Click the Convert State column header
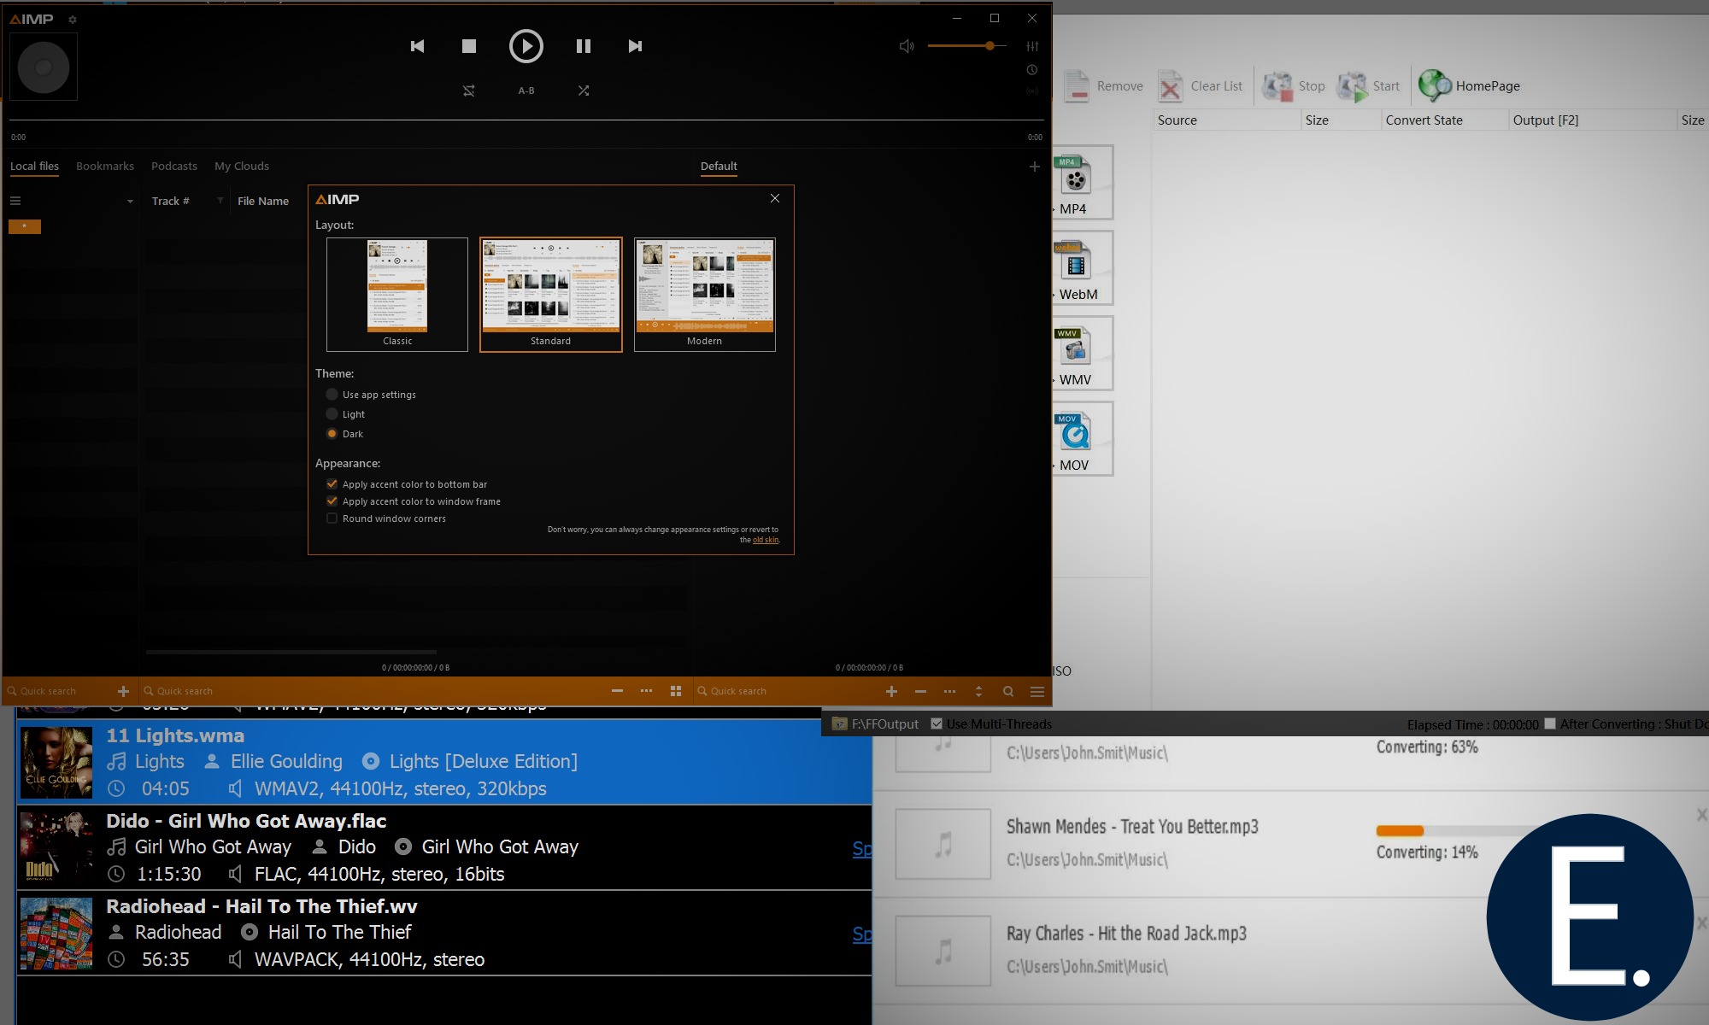Screen dimensions: 1709x1025 pyautogui.click(x=1444, y=120)
